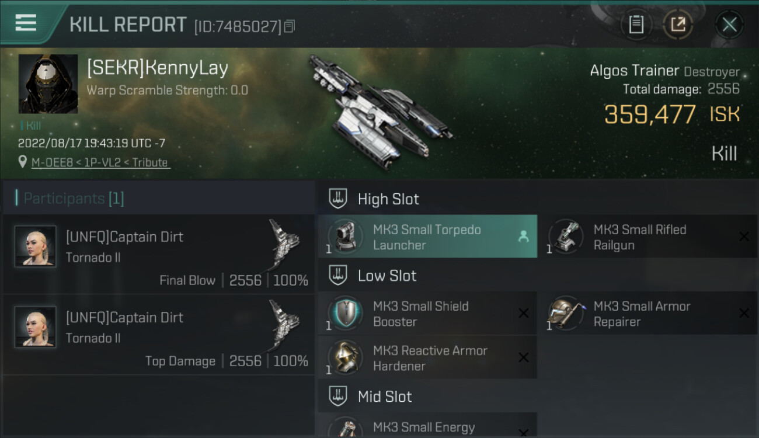The height and width of the screenshot is (438, 759).
Task: Open the hamburger menu at top left
Action: tap(26, 23)
